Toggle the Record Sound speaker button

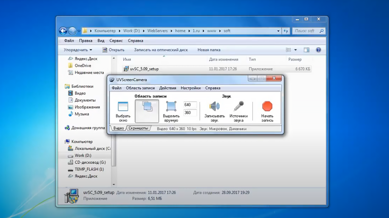[x=214, y=106]
